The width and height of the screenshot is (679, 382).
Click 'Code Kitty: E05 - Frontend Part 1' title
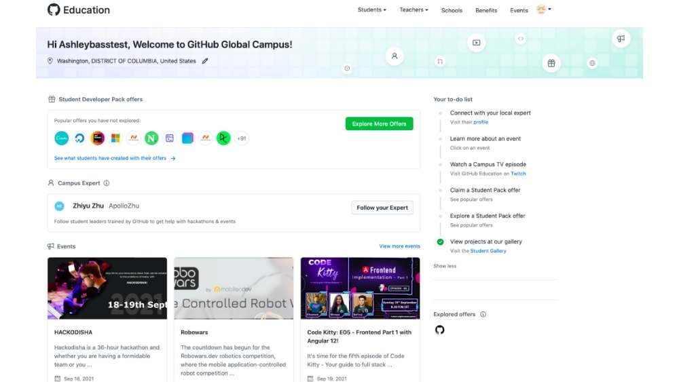(359, 337)
